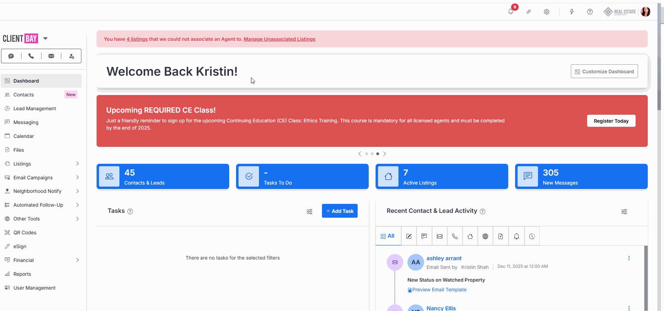Click the recent activity list scrollbar
The width and height of the screenshot is (664, 311).
coord(645,276)
